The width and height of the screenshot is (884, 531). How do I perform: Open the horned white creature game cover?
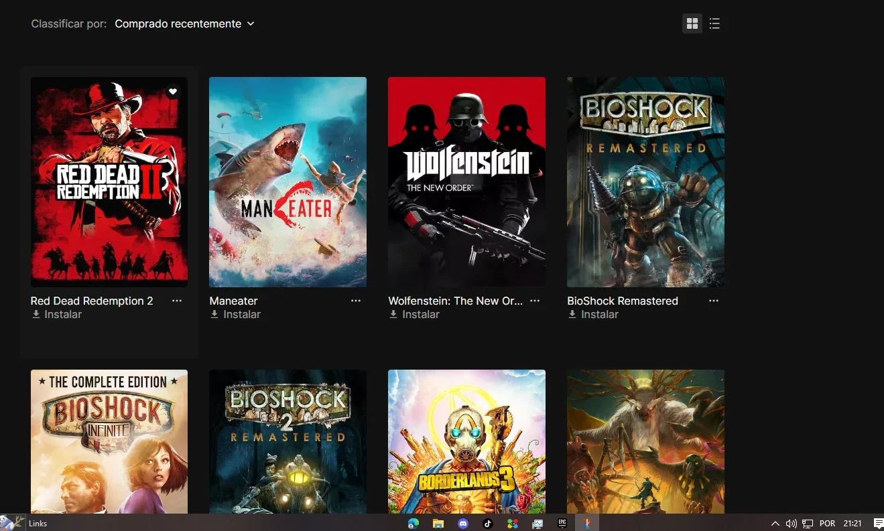(645, 442)
